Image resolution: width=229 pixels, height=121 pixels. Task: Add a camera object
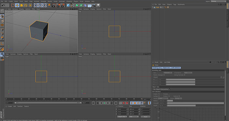(94, 6)
